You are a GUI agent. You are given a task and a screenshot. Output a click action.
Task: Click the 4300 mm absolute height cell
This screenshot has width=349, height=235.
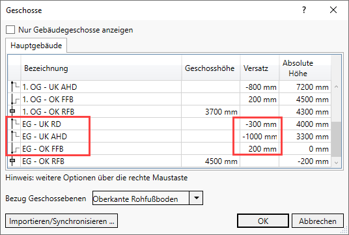[305, 111]
